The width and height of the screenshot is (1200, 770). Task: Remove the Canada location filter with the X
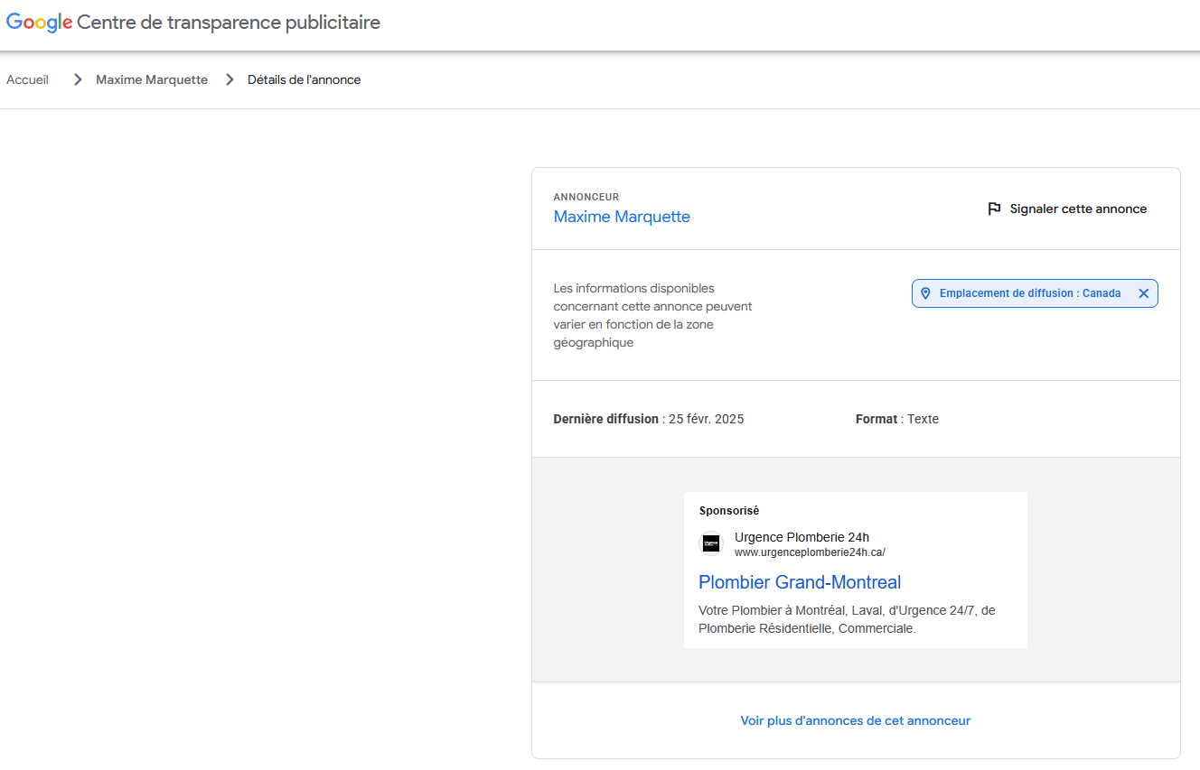pyautogui.click(x=1143, y=293)
